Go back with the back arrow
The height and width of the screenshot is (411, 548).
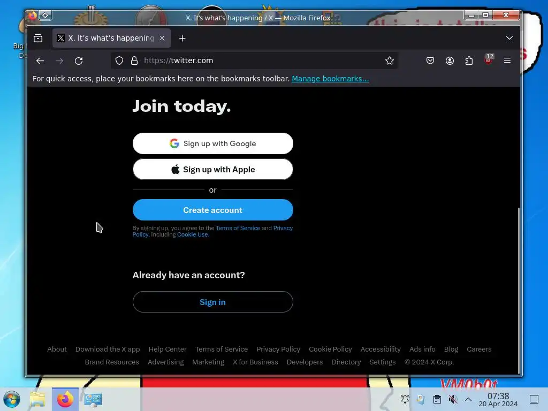[40, 61]
